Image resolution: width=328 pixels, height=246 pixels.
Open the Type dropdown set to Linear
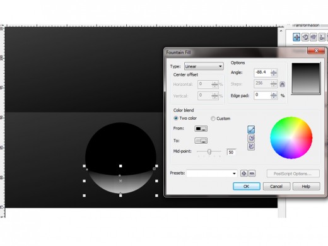204,66
